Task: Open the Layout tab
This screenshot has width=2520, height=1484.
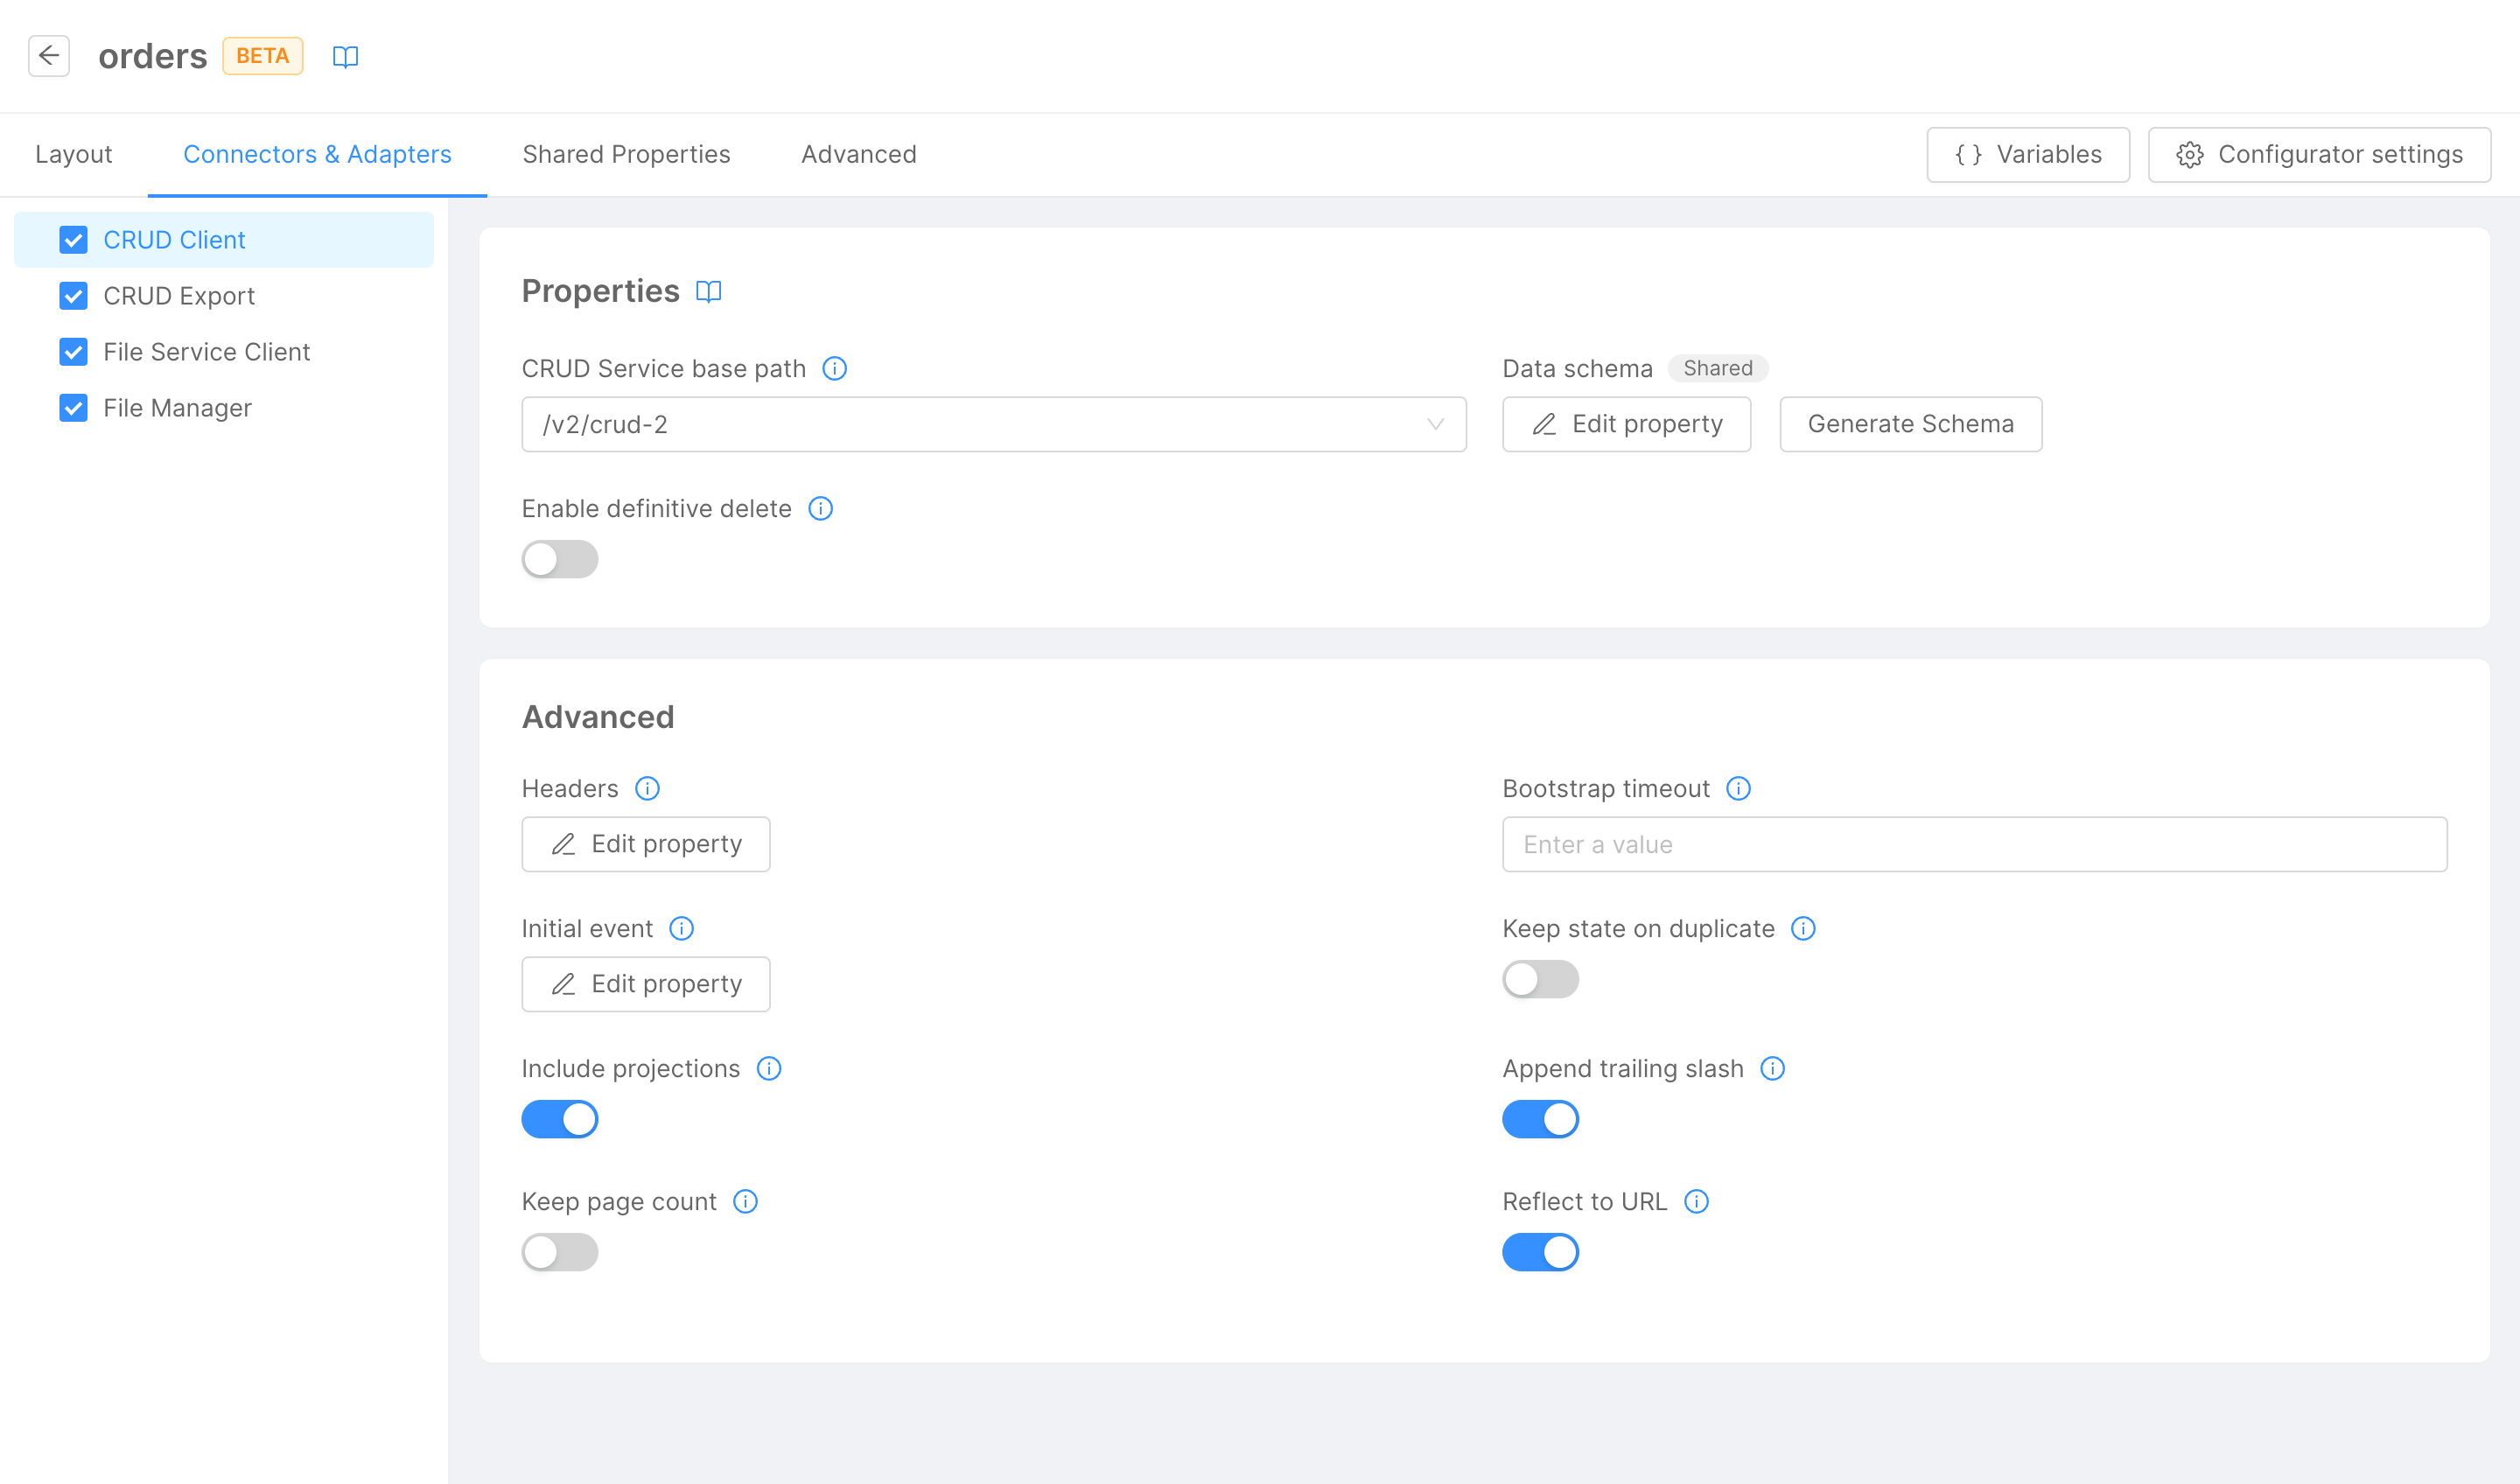Action: tap(73, 154)
